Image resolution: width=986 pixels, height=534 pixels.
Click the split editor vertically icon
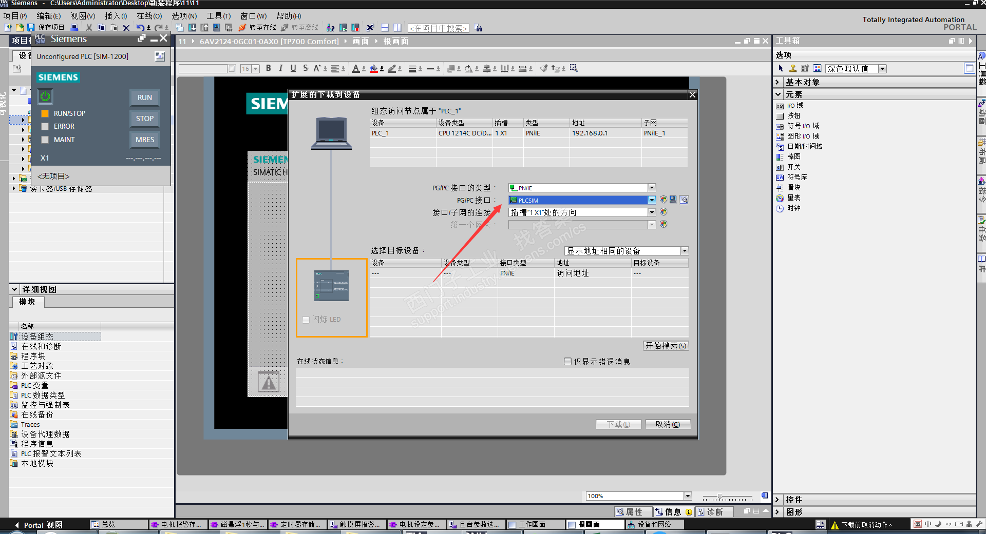[397, 27]
